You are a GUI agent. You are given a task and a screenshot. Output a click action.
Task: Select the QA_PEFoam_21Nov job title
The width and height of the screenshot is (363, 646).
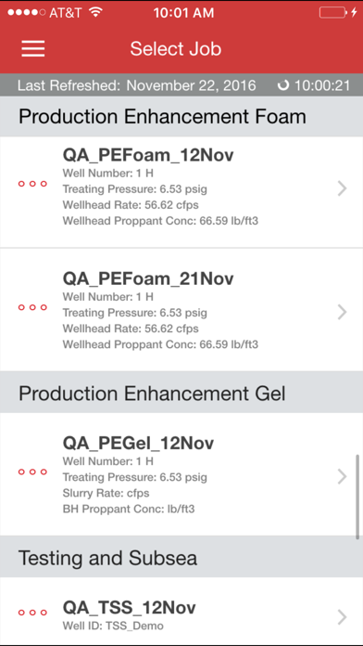pos(148,279)
